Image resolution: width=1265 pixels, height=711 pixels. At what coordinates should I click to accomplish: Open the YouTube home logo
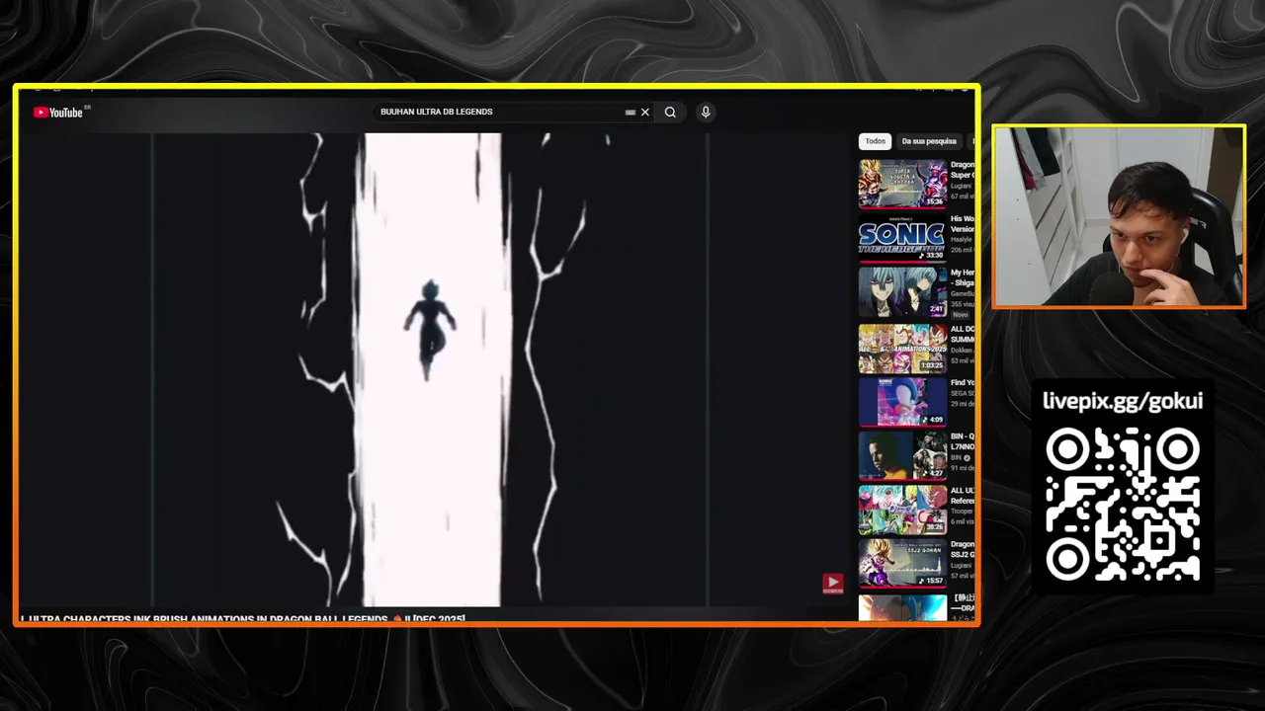coord(58,113)
